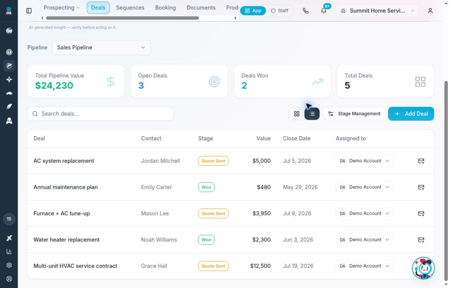Open the bar chart reports icon in sidebar
The image size is (449, 288).
click(x=9, y=252)
